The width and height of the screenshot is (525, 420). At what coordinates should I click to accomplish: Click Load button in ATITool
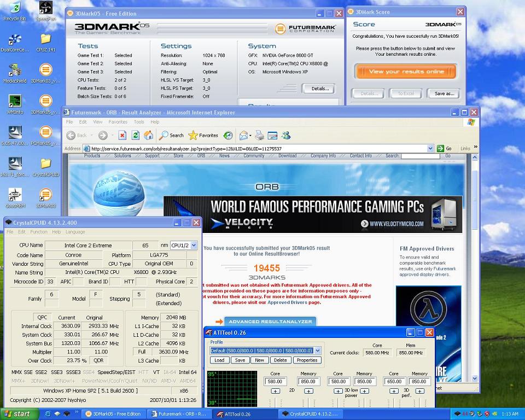click(220, 360)
